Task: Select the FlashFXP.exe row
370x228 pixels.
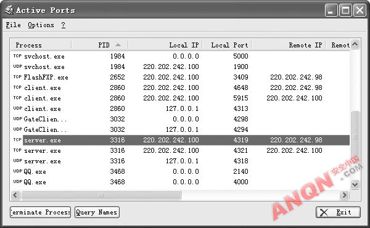Action: 180,77
